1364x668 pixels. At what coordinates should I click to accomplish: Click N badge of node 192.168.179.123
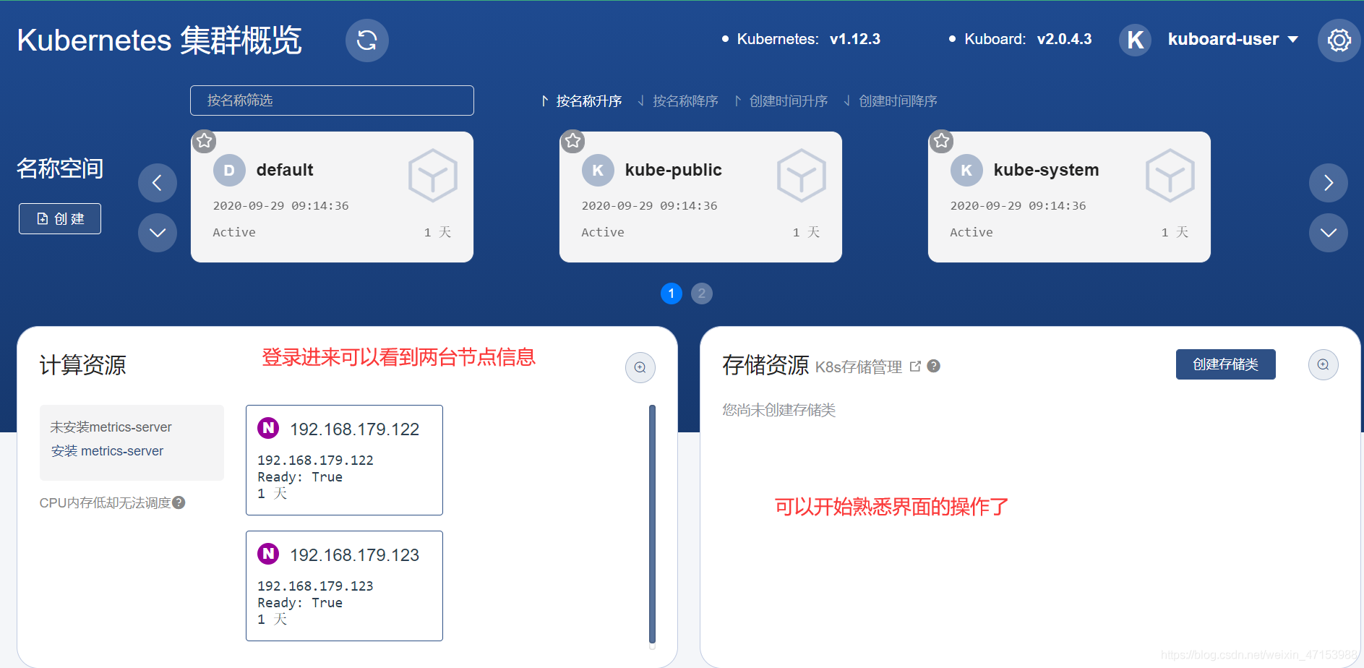point(268,554)
